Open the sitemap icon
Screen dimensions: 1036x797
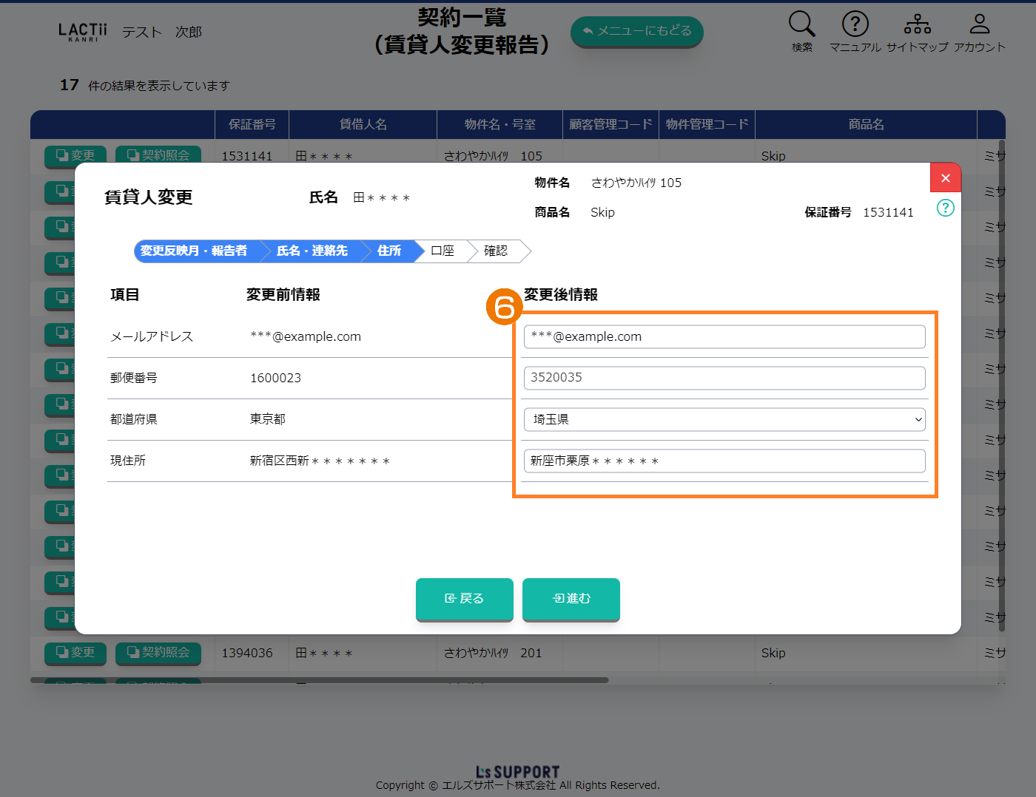click(917, 24)
